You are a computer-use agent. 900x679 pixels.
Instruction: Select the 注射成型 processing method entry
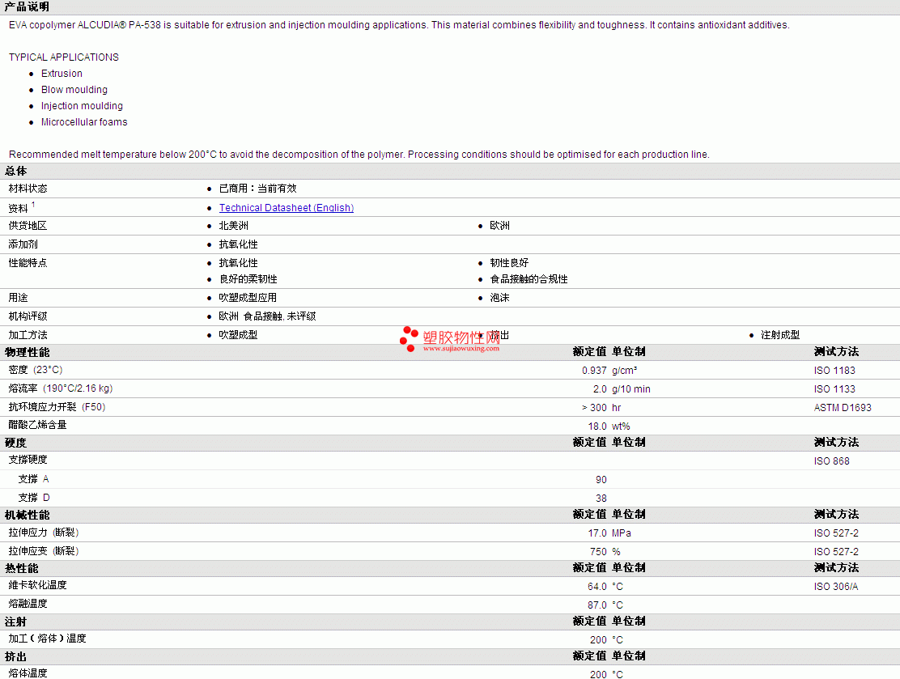point(780,334)
